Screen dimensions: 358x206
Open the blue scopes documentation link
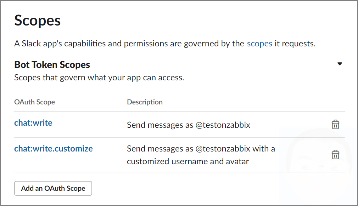(x=259, y=44)
